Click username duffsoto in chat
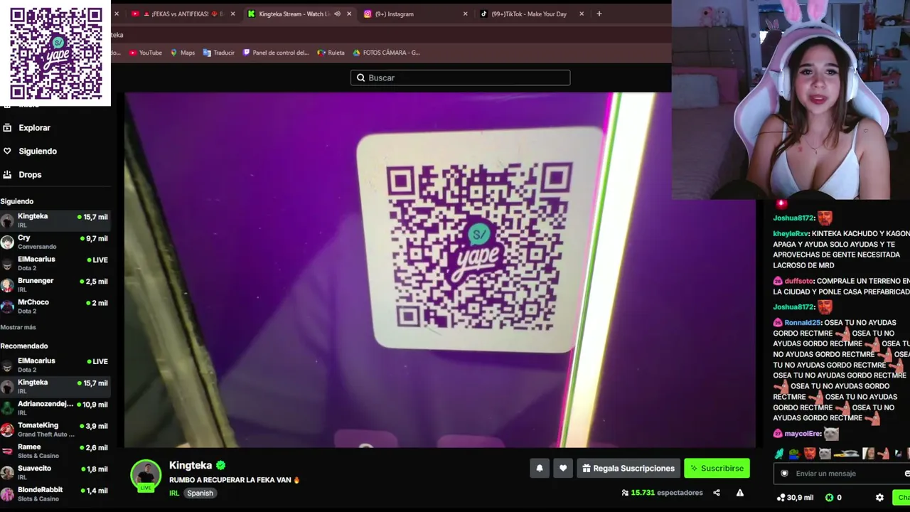 coord(799,281)
